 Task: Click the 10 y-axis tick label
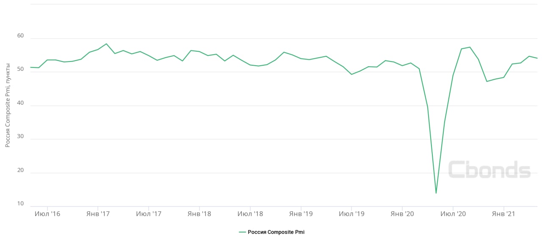[x=21, y=204]
